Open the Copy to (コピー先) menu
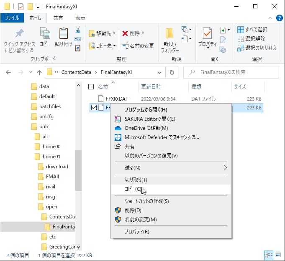The width and height of the screenshot is (285, 261). tap(103, 46)
